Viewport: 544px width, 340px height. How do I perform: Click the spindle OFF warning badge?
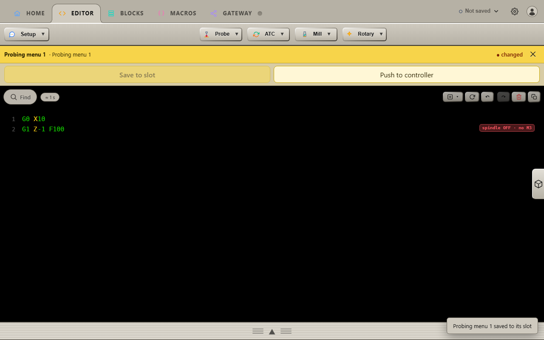point(507,127)
